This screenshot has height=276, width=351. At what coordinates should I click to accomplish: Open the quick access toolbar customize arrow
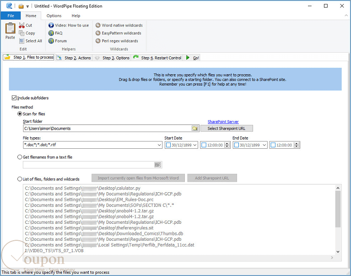[x=27, y=6]
